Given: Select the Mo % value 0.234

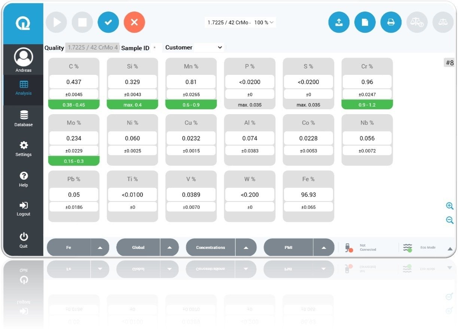Looking at the screenshot, I should (74, 138).
